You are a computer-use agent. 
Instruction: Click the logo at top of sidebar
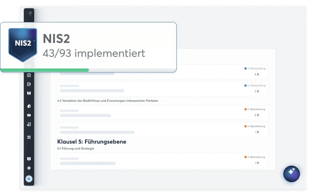click(30, 14)
